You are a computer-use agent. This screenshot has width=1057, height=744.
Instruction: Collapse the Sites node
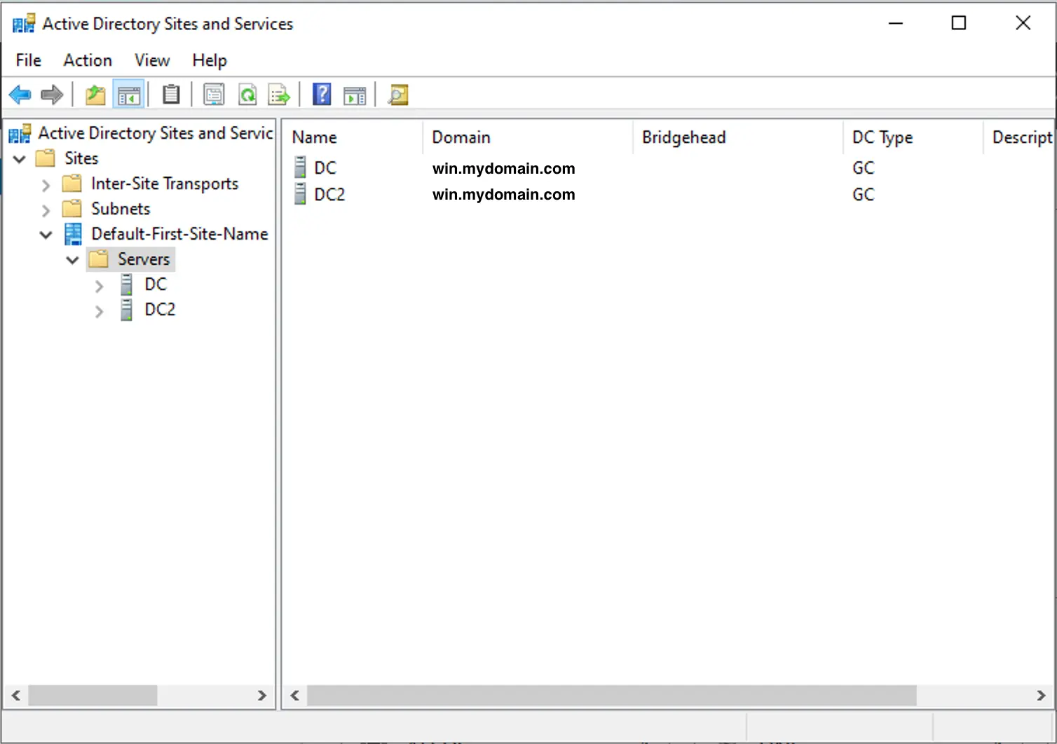[x=20, y=159]
